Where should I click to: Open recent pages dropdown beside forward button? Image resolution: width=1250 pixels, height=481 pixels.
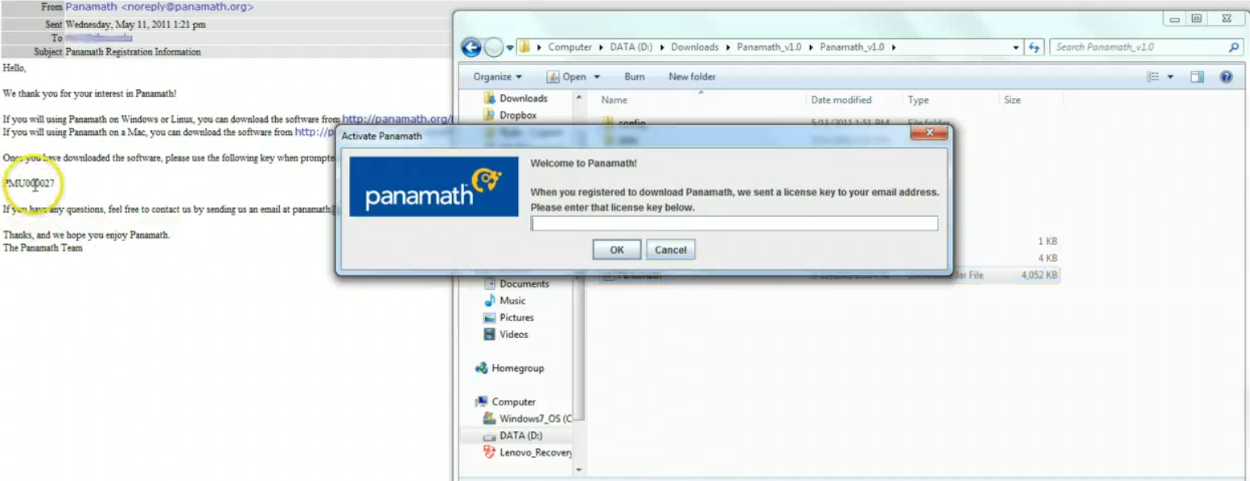510,48
